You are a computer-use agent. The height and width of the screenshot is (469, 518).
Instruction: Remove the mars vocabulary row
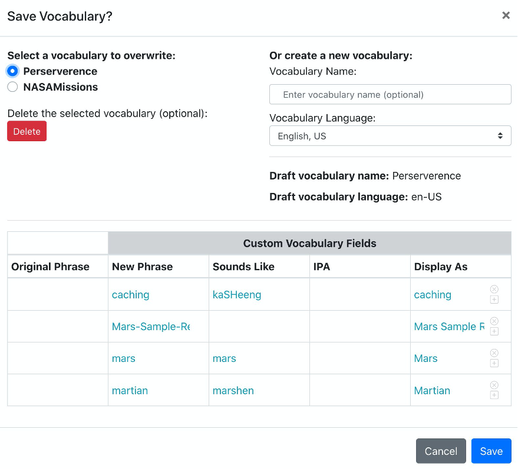click(494, 352)
